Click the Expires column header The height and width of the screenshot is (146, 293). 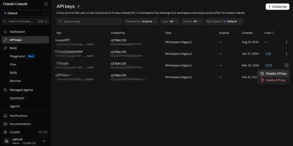(x=224, y=33)
